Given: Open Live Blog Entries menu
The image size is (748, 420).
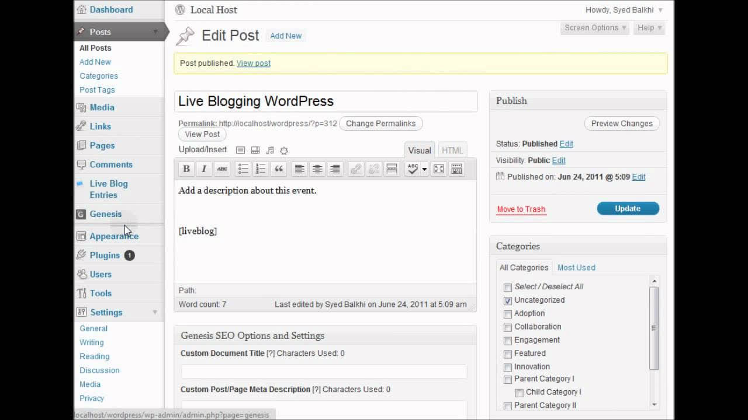Looking at the screenshot, I should (109, 189).
